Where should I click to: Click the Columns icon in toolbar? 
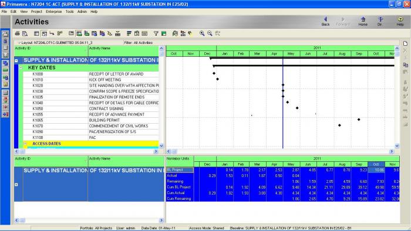[137, 33]
